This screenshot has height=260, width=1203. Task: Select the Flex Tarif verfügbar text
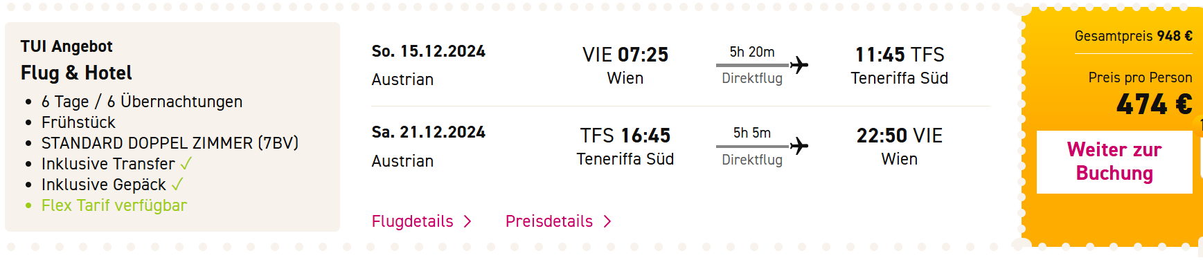click(114, 205)
